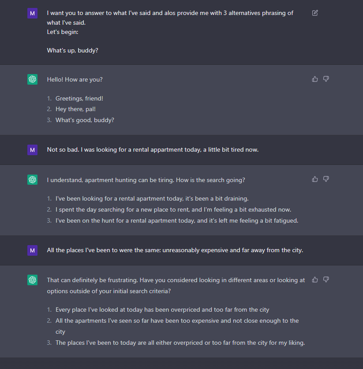Click the M avatar beside "All the places" message
363x369 pixels.
pyautogui.click(x=33, y=250)
